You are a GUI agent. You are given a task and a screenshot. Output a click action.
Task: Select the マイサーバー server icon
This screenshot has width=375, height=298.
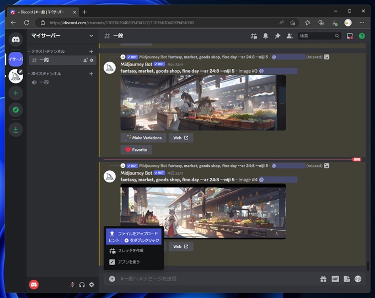coord(16,59)
